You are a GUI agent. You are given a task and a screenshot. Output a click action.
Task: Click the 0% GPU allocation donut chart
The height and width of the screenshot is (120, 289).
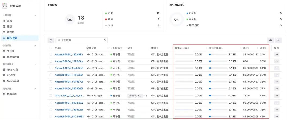[176, 19]
